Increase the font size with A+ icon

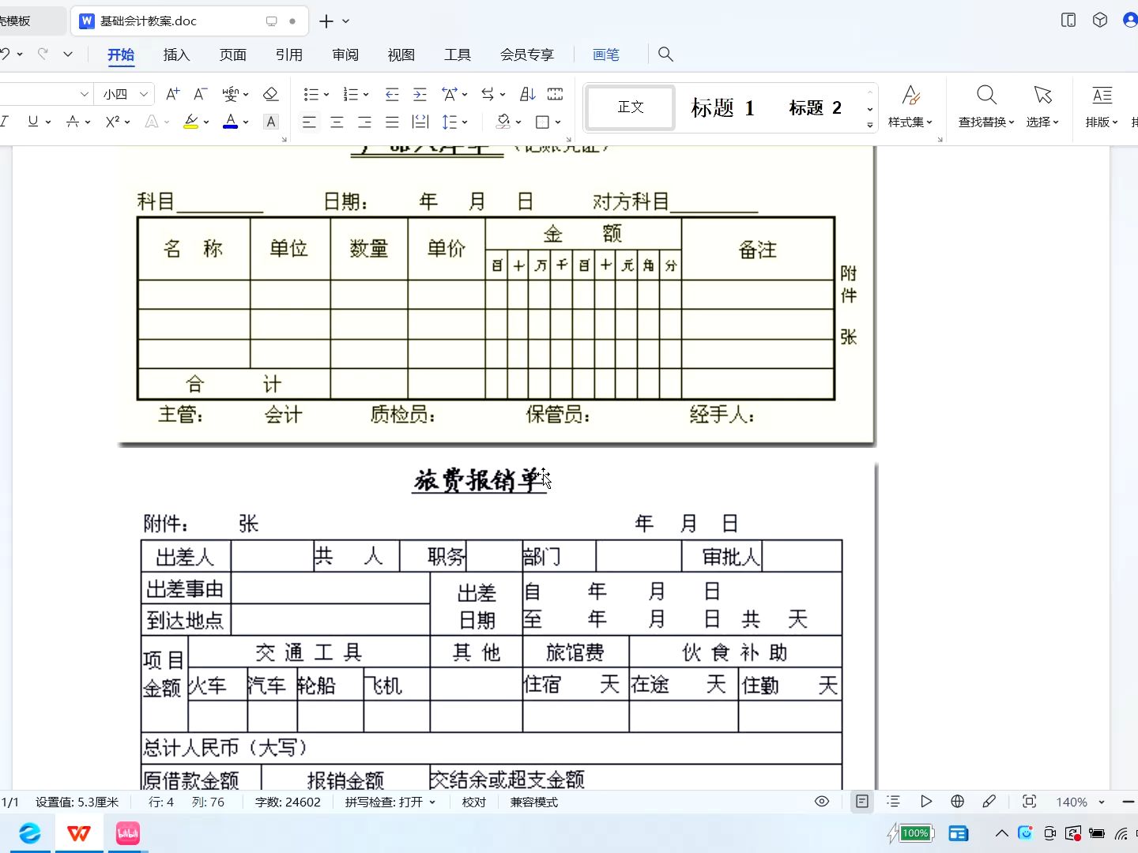point(172,95)
